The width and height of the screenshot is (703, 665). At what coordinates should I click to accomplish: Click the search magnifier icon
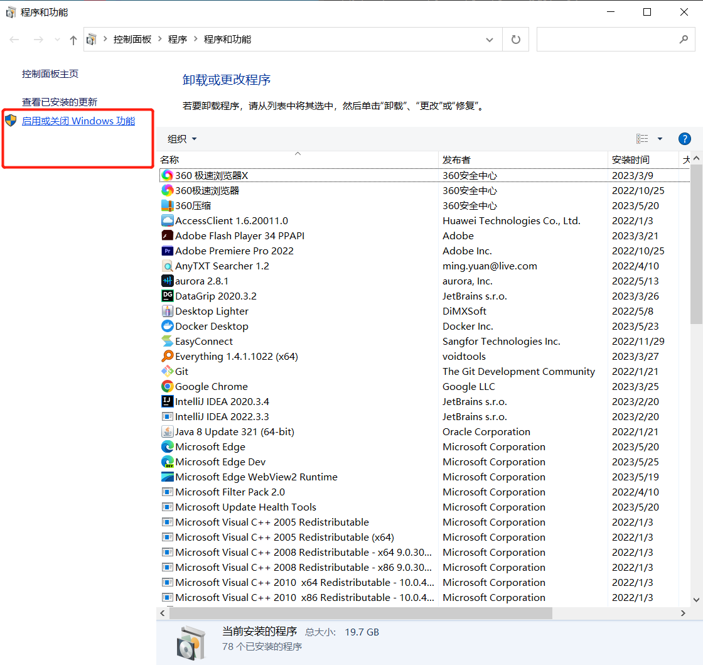coord(684,40)
